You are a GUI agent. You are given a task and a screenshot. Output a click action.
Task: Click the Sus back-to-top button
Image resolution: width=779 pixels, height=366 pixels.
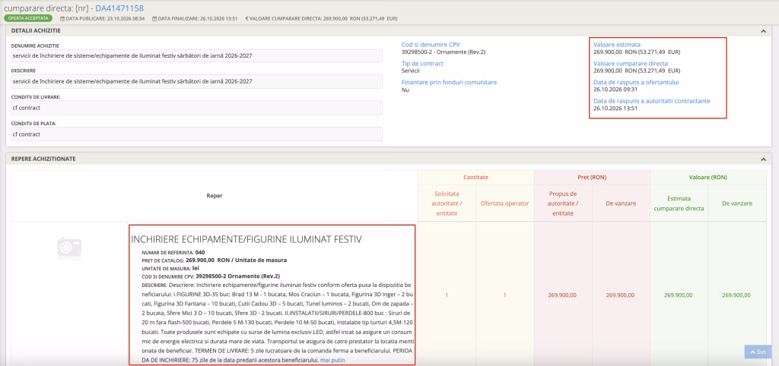click(x=758, y=352)
